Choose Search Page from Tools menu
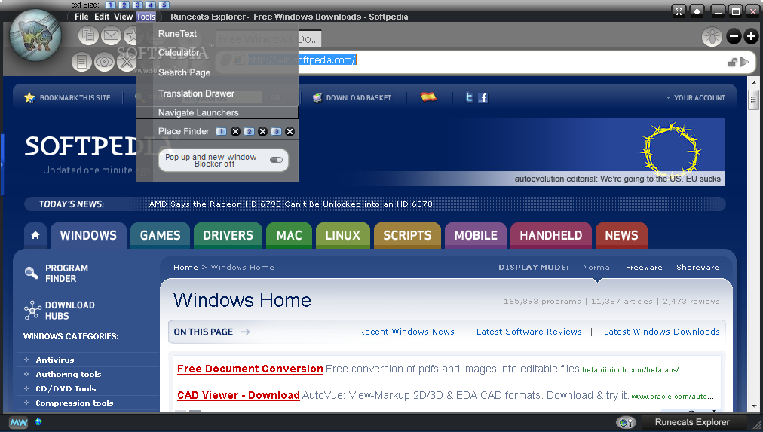 tap(185, 72)
